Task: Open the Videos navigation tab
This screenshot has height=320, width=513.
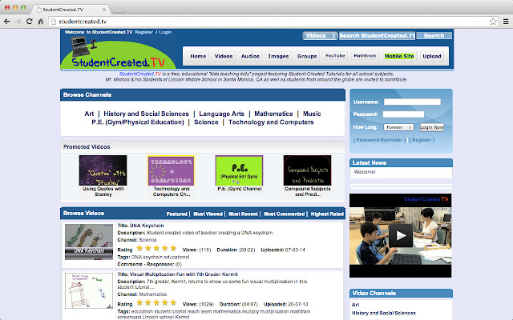Action: (224, 56)
